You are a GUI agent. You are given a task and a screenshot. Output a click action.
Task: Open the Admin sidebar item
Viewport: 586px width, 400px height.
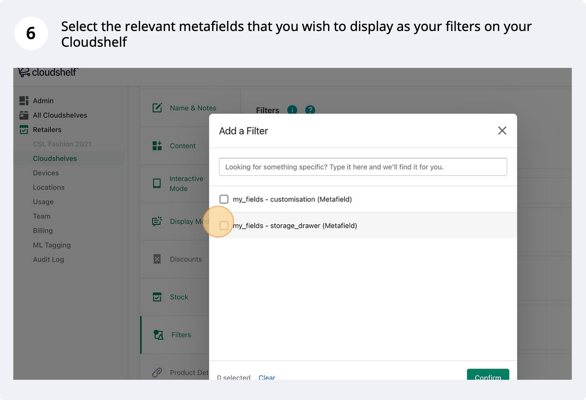43,101
